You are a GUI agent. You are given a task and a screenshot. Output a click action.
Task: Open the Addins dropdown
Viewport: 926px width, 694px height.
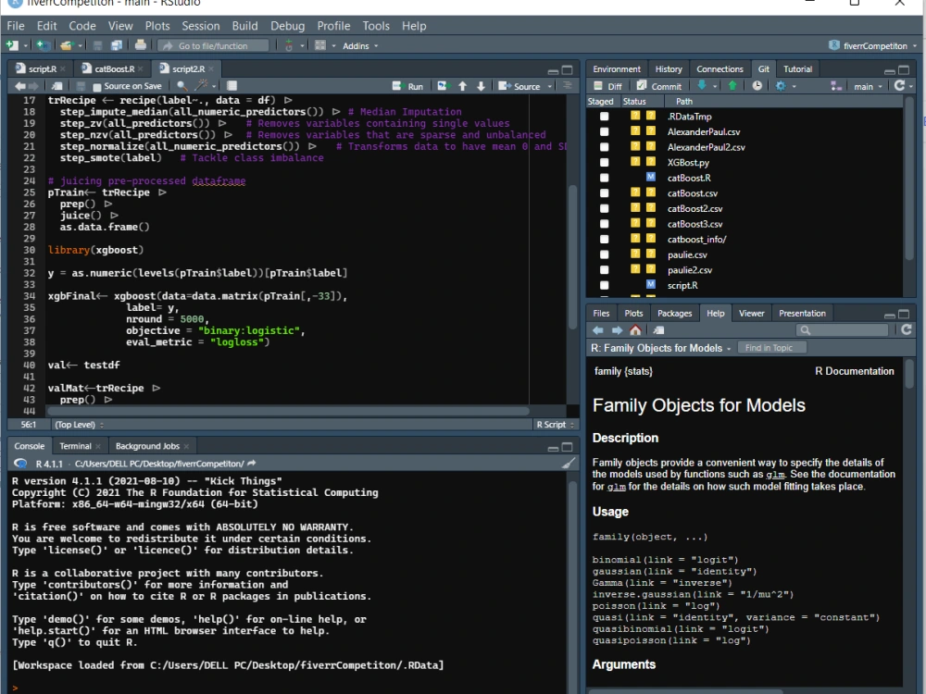pos(360,46)
